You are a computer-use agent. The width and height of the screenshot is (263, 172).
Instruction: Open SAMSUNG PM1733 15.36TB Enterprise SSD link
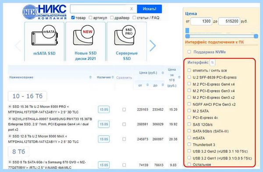(x=50, y=124)
